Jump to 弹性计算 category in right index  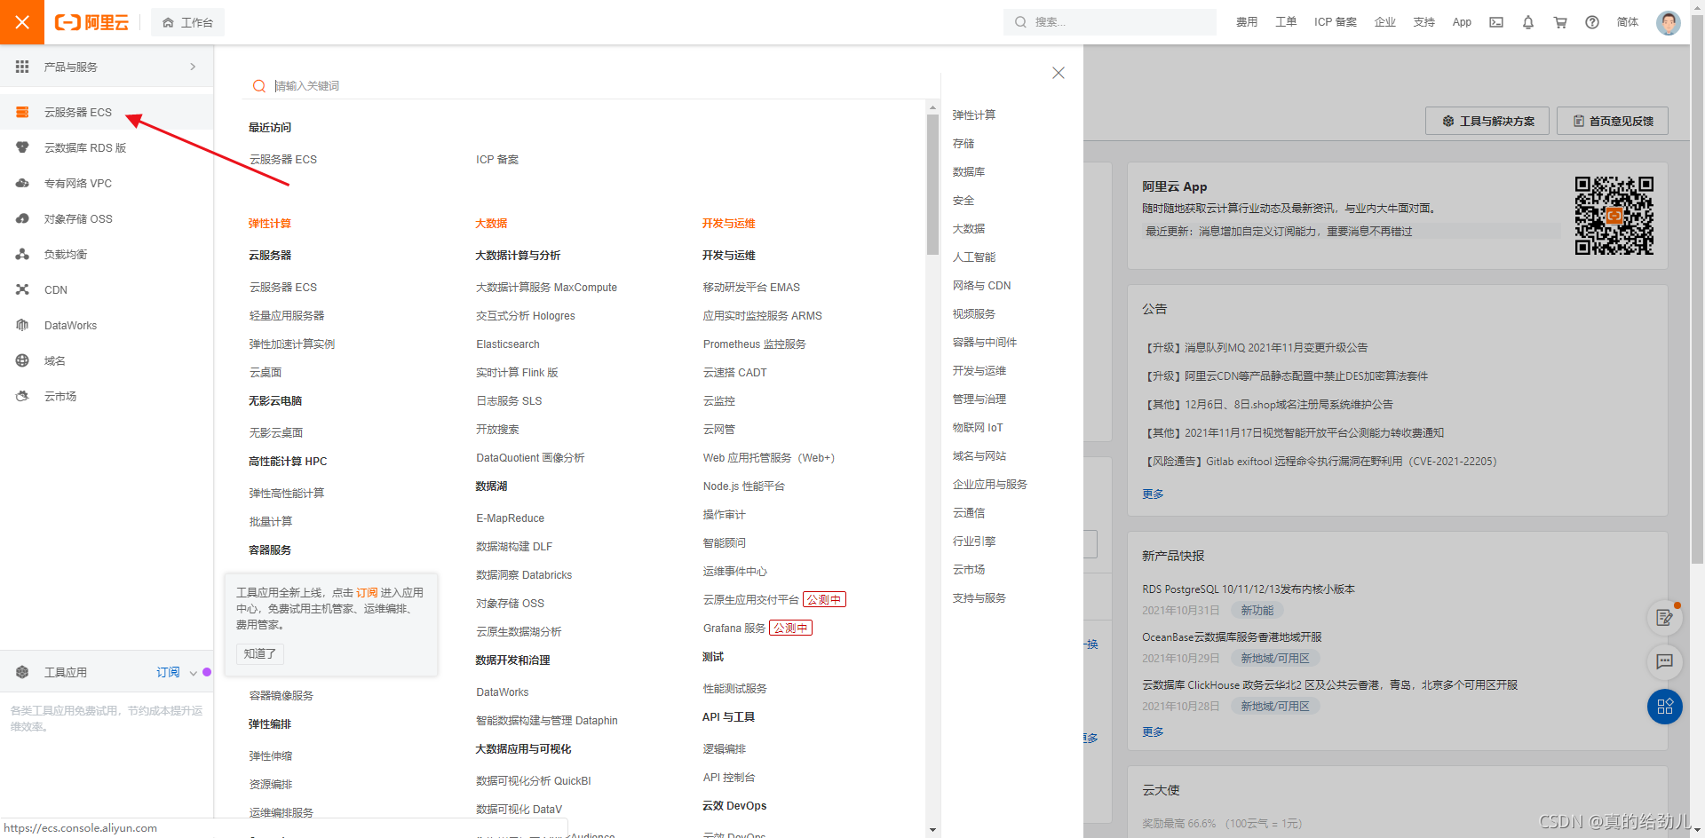[974, 115]
